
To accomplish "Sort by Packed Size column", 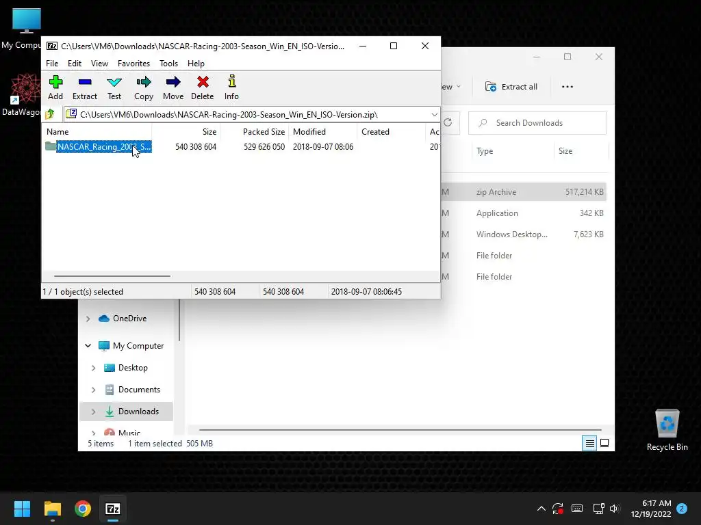I will [x=255, y=132].
